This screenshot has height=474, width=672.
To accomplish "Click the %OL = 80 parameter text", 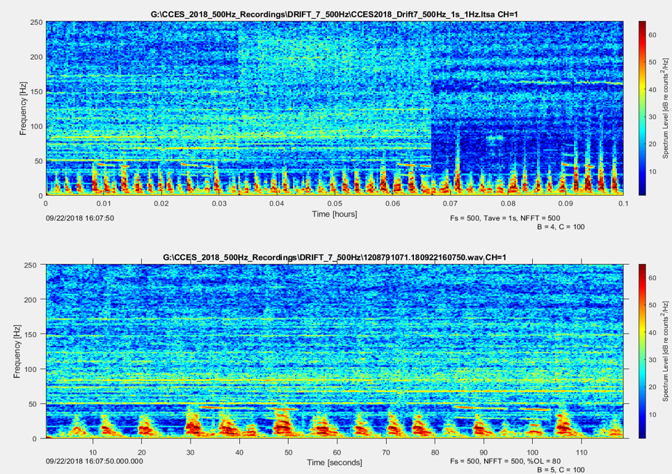I will [x=536, y=461].
